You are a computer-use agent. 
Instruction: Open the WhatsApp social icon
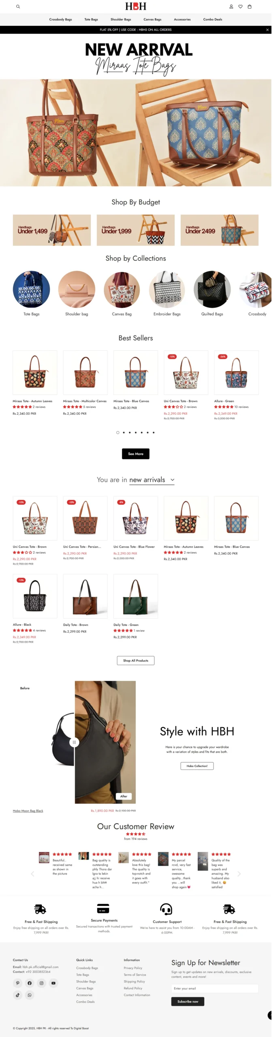click(x=30, y=995)
